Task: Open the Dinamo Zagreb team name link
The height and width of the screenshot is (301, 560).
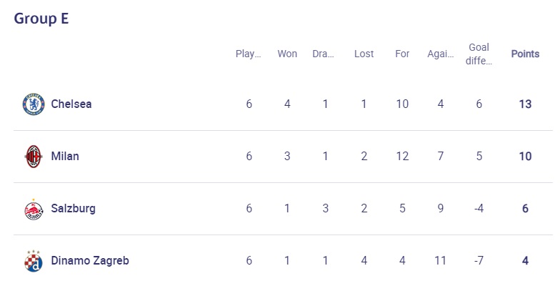Action: click(x=90, y=260)
